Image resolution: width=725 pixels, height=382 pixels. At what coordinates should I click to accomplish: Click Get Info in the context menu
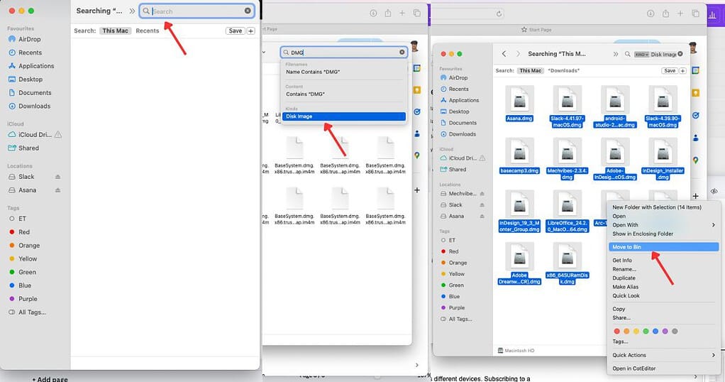tap(622, 261)
